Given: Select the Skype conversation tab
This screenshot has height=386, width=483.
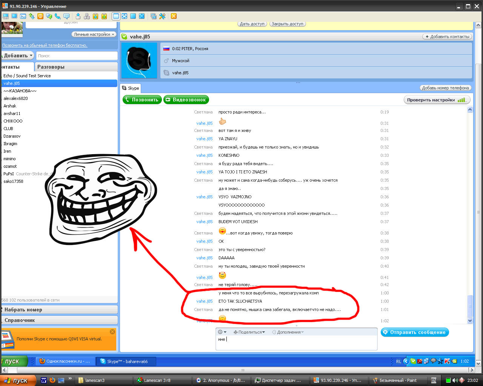Looking at the screenshot, I should (x=131, y=88).
